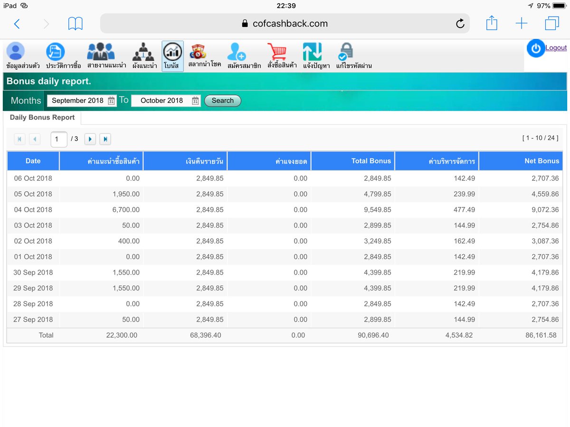Viewport: 570px width, 427px height.
Task: Click the Net Bonus column header
Action: click(x=521, y=161)
